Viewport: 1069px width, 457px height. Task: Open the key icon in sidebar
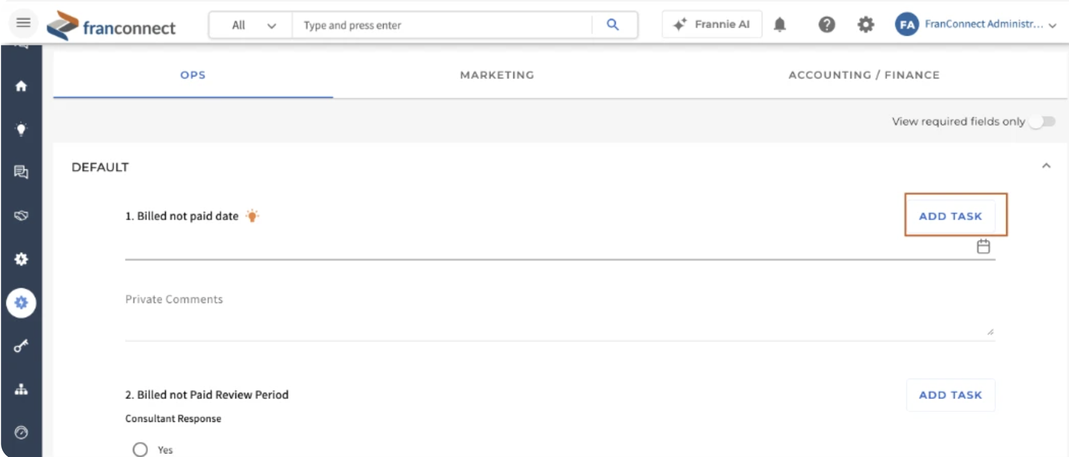pos(21,346)
